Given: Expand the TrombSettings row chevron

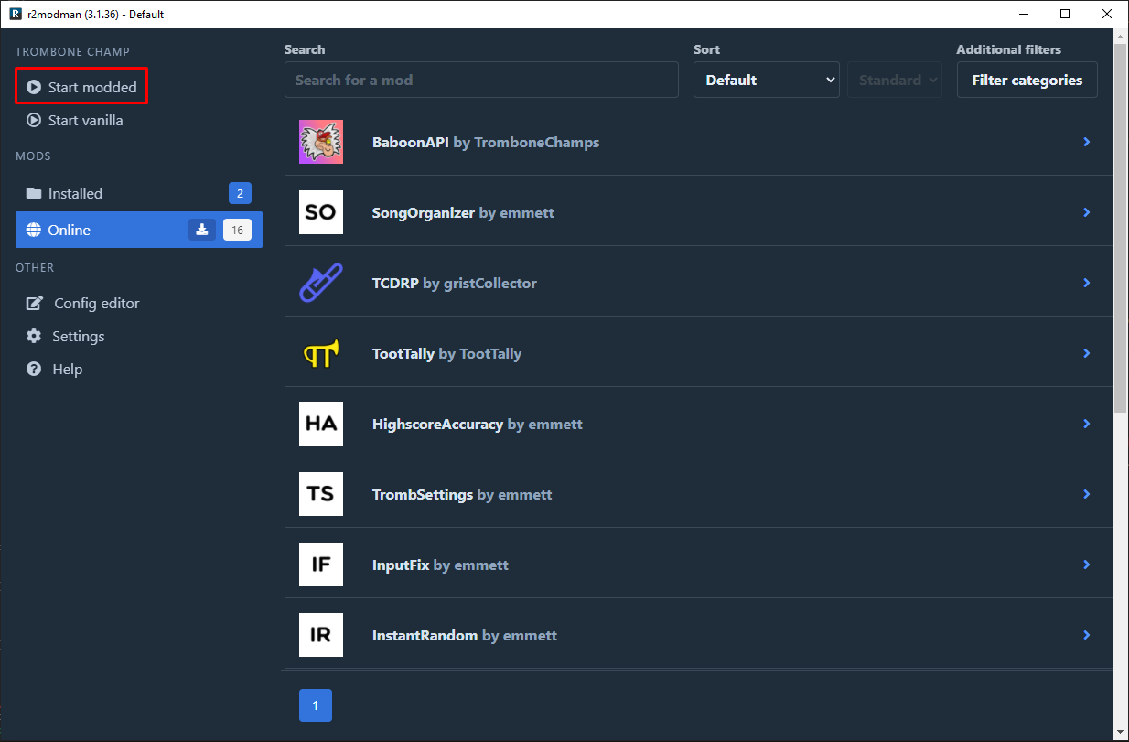Looking at the screenshot, I should (1087, 494).
